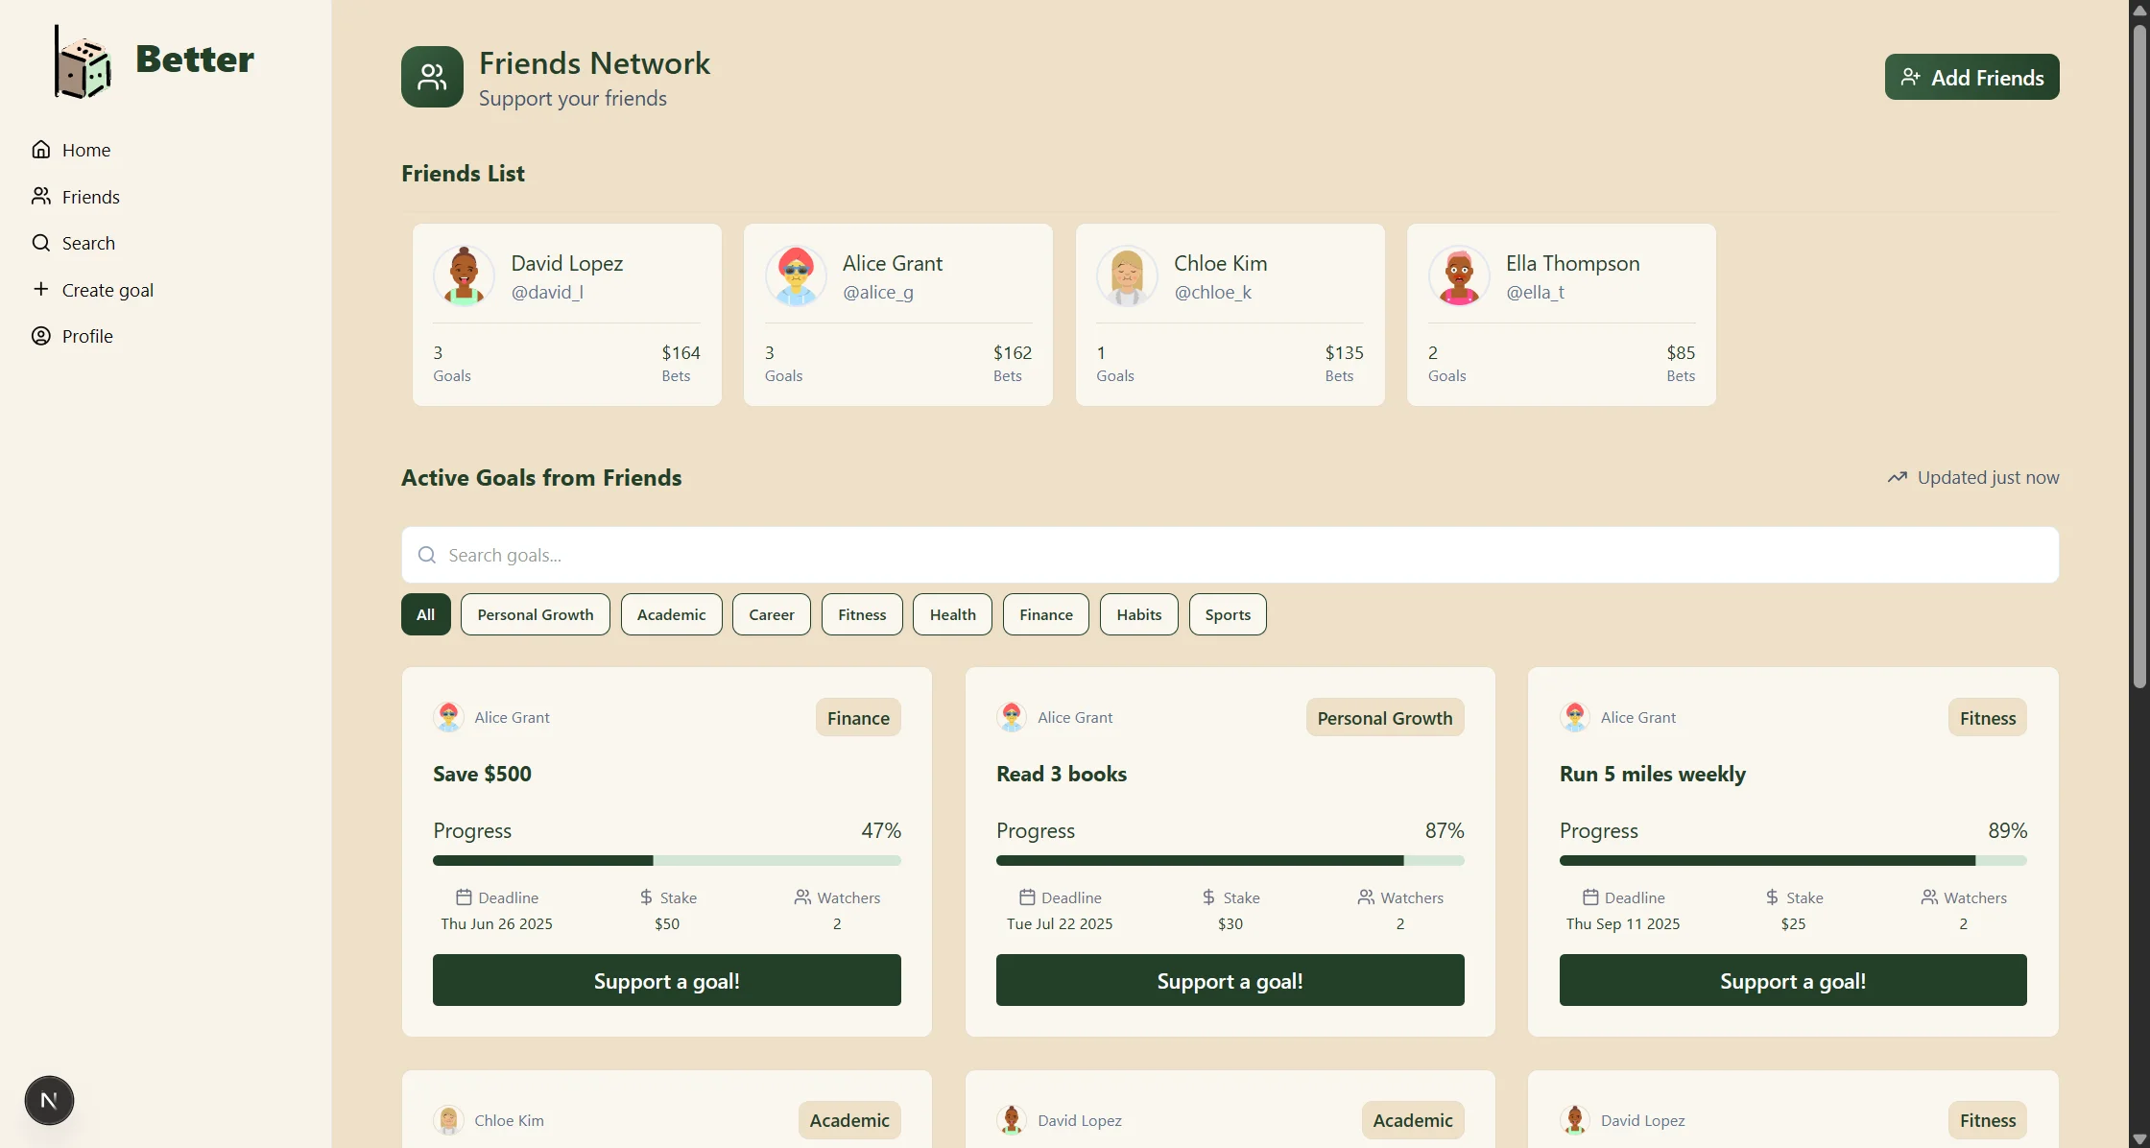Toggle the Fitness filter chip

pos(861,614)
